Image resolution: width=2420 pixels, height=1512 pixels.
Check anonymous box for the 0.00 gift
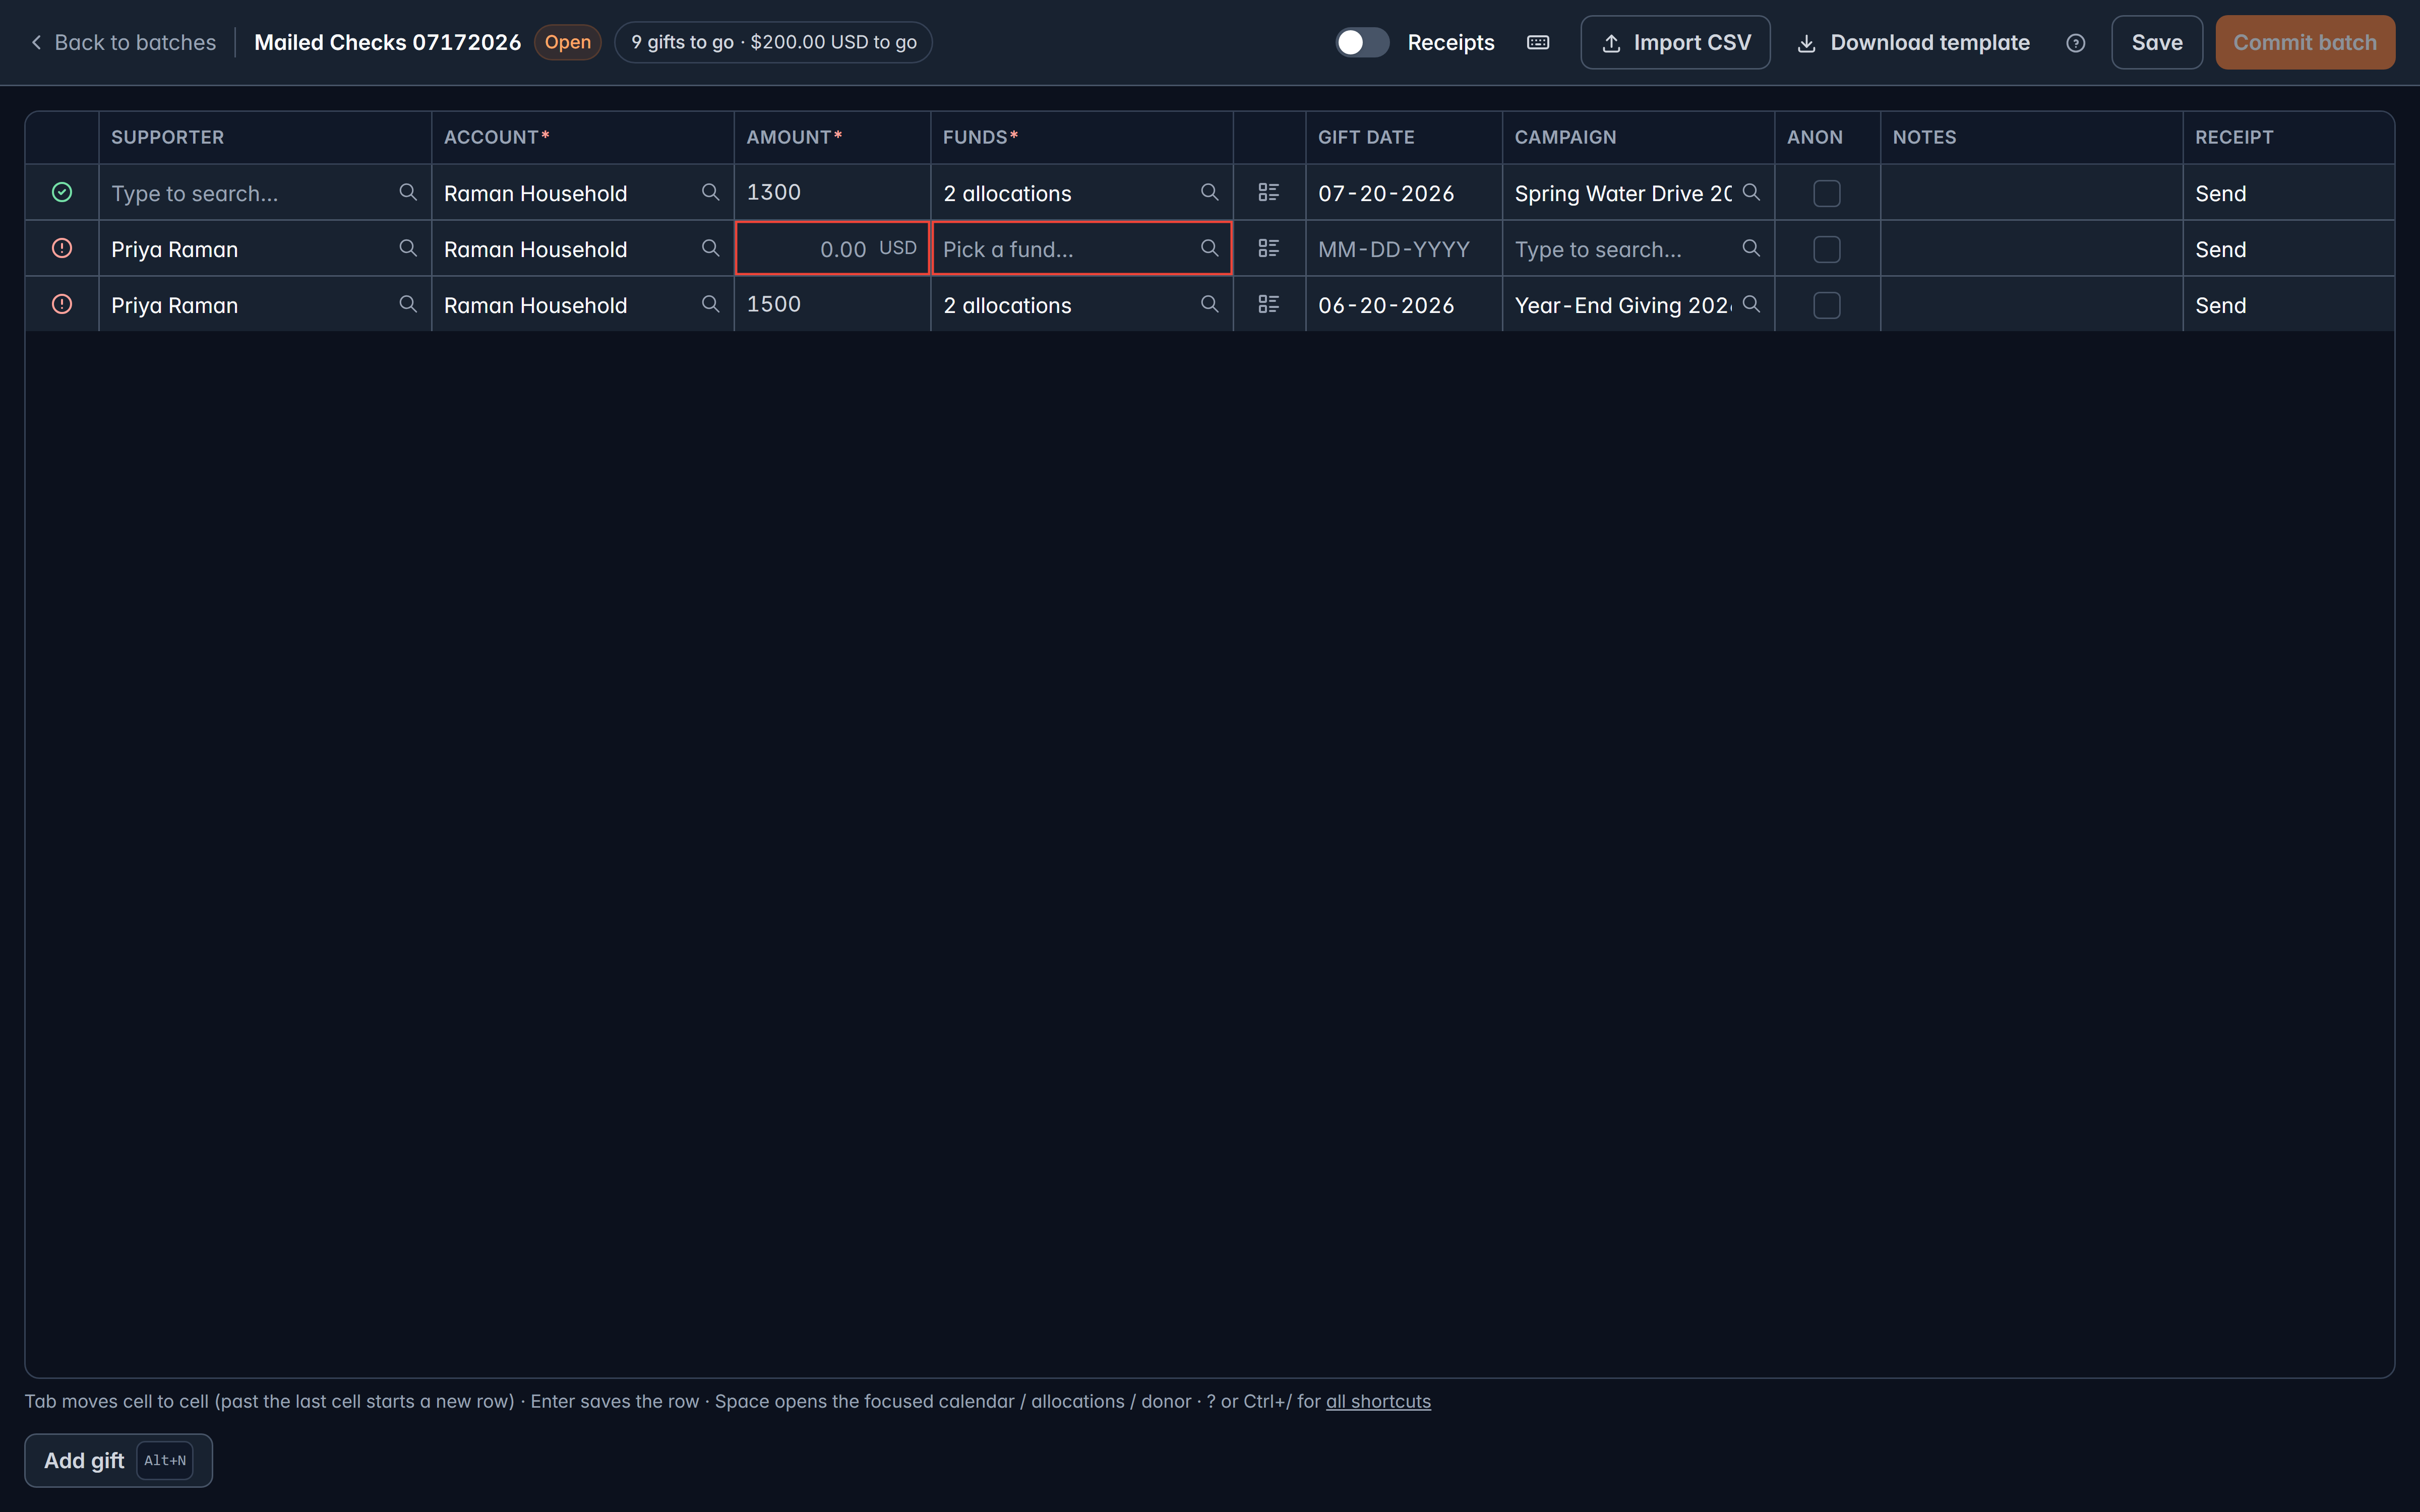1827,249
